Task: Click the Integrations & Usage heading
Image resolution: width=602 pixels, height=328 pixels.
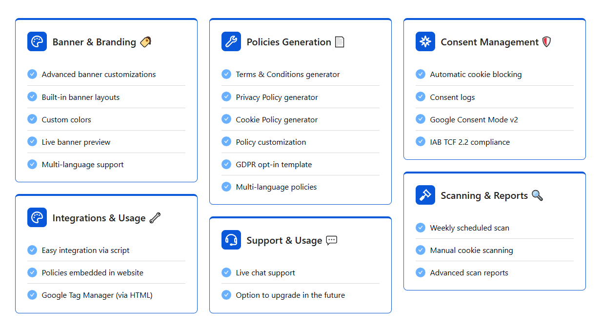Action: click(99, 218)
